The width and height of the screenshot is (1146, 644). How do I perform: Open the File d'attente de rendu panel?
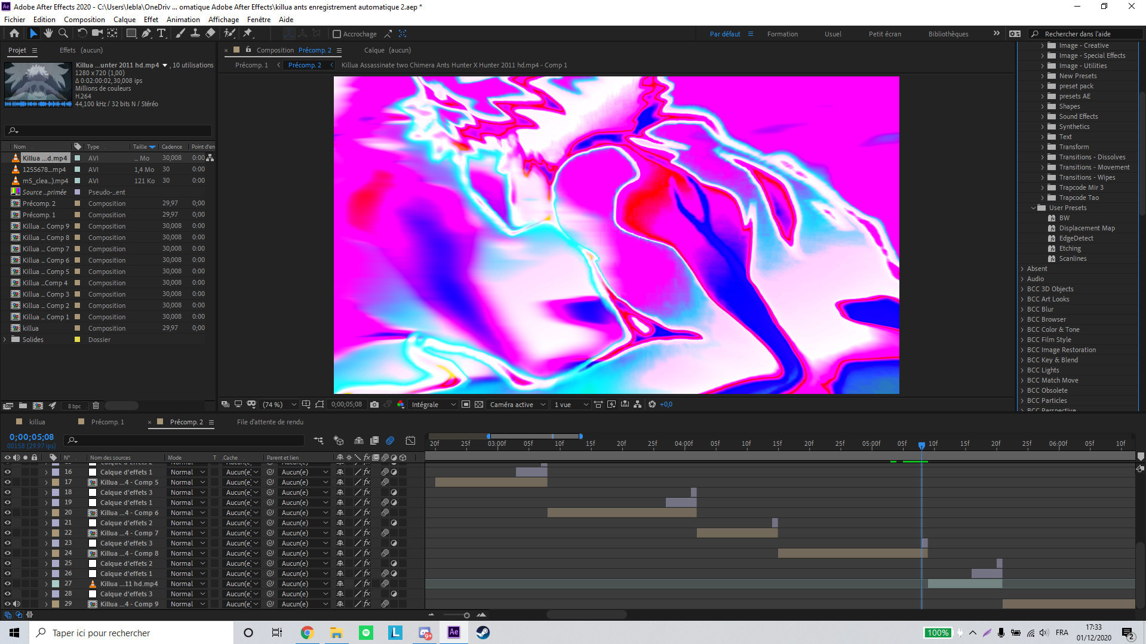(x=270, y=422)
